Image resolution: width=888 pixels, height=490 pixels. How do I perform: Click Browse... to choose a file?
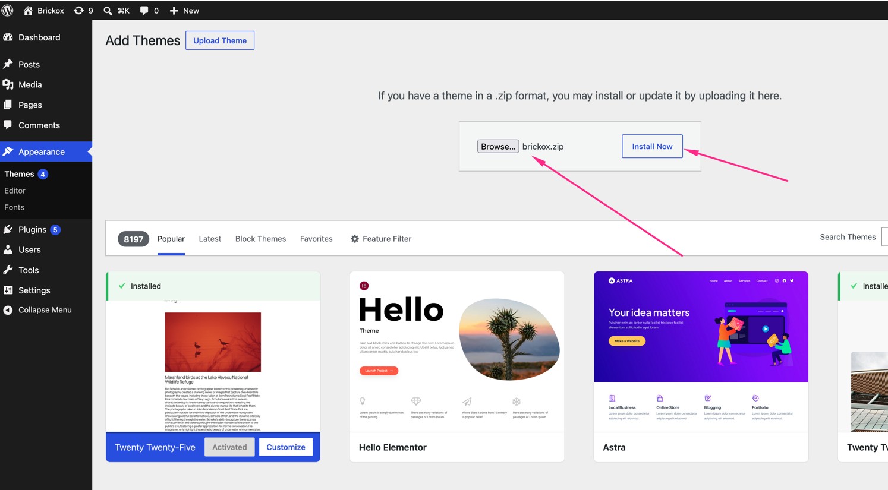click(x=498, y=146)
